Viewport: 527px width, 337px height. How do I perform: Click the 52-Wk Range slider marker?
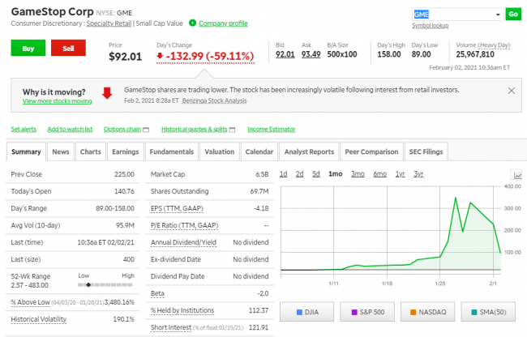tap(88, 284)
